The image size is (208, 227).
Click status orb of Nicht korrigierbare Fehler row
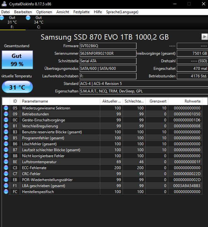tap(6, 156)
